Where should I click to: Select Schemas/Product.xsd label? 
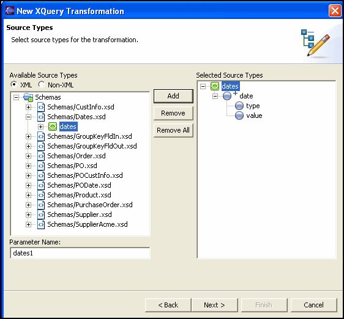tap(79, 195)
